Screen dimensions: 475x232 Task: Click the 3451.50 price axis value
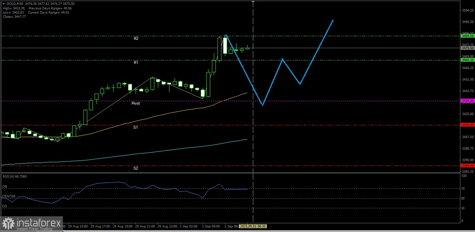coord(468,79)
